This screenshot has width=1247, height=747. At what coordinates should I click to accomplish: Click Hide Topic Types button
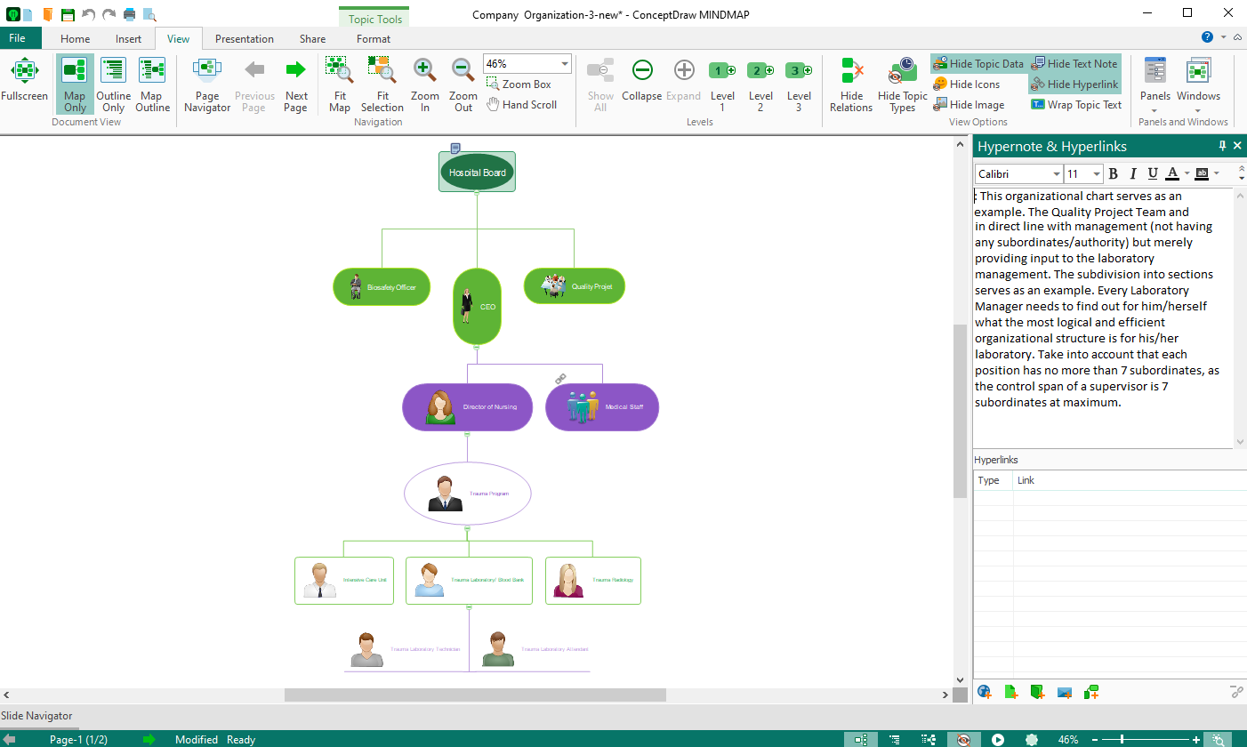[x=902, y=85]
